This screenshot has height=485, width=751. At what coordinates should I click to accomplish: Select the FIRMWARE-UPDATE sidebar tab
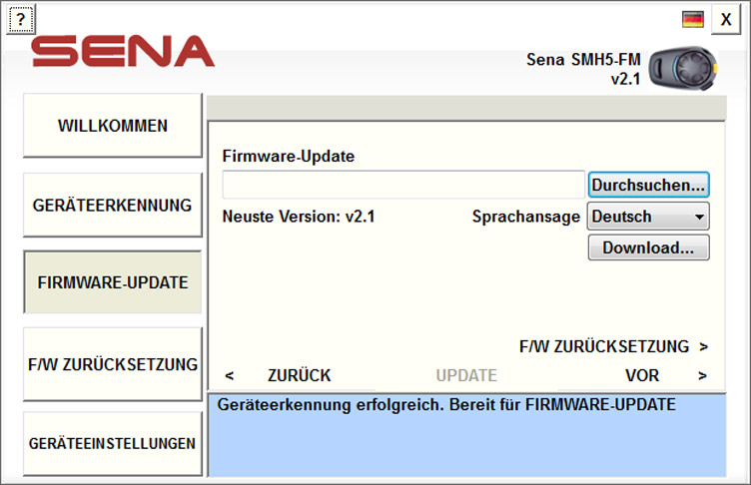tap(113, 282)
